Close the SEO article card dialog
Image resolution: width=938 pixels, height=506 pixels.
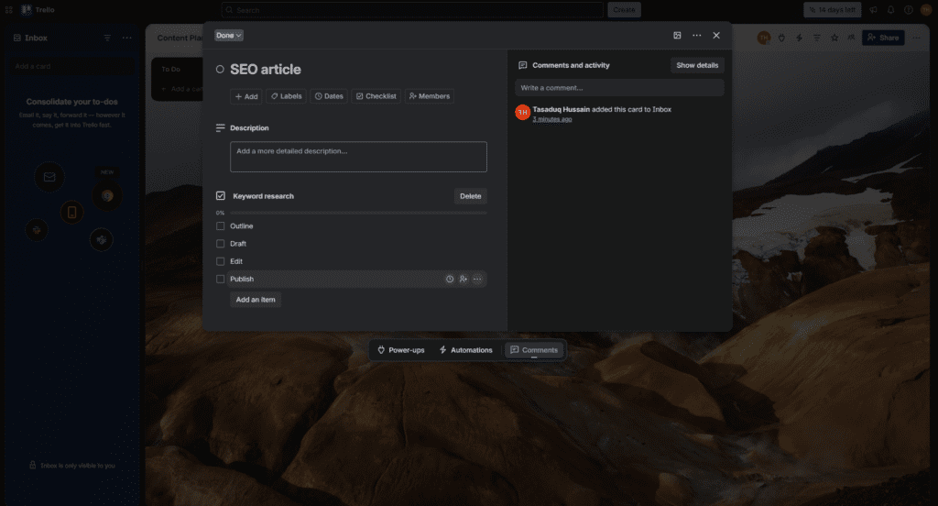(x=716, y=36)
